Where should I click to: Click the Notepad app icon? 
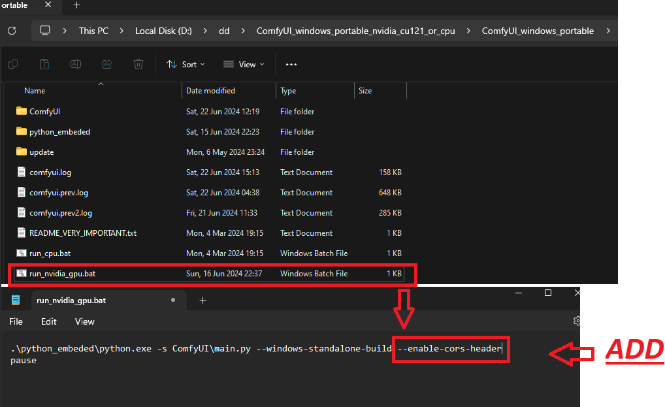click(x=16, y=300)
